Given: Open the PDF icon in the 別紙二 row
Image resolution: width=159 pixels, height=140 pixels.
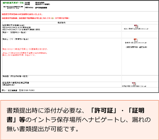Looking at the screenshot, I should point(135,40).
